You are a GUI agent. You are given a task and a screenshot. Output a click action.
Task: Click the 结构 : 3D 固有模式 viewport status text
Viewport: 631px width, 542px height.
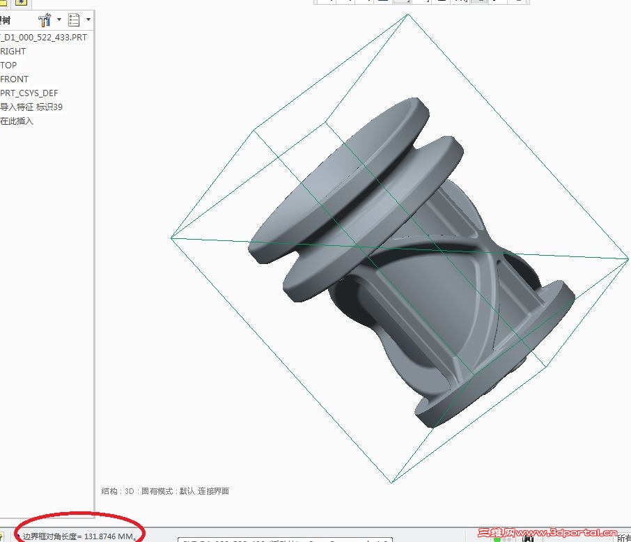[165, 491]
